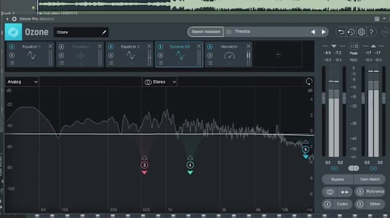390x218 pixels.
Task: Remove the Maximizer module
Action: pyautogui.click(x=248, y=46)
